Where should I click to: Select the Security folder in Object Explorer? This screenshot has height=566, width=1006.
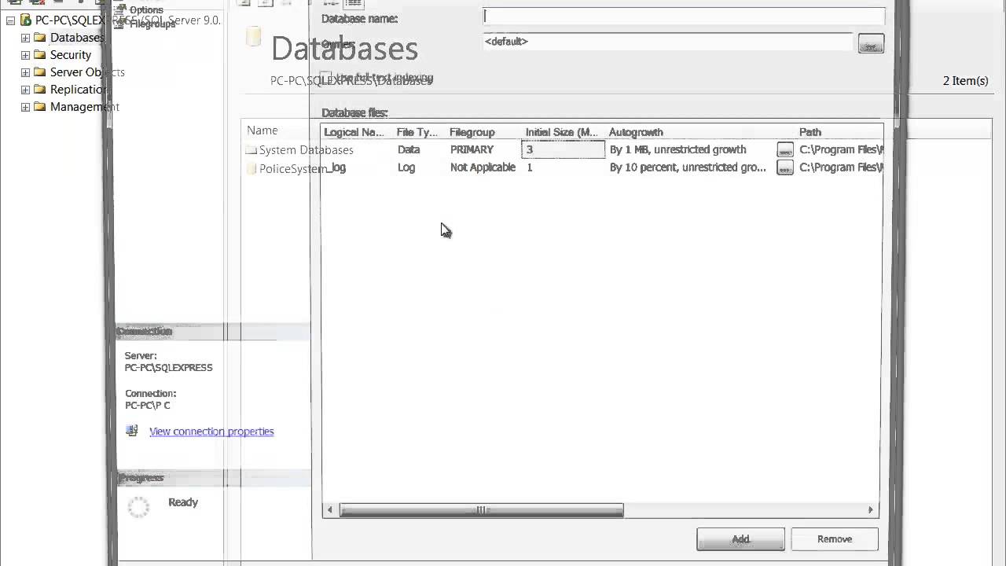tap(71, 55)
